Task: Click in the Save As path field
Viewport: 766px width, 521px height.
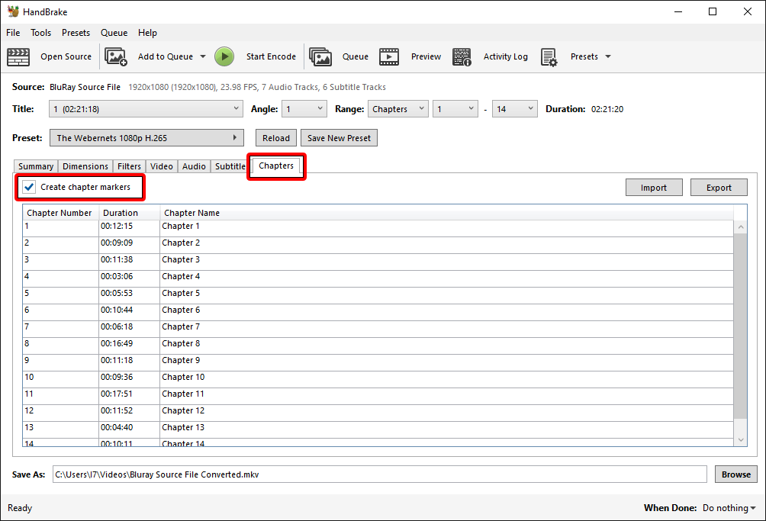Action: coord(380,474)
